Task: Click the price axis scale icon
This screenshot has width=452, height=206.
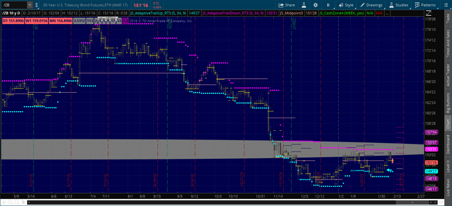Action: [429, 13]
